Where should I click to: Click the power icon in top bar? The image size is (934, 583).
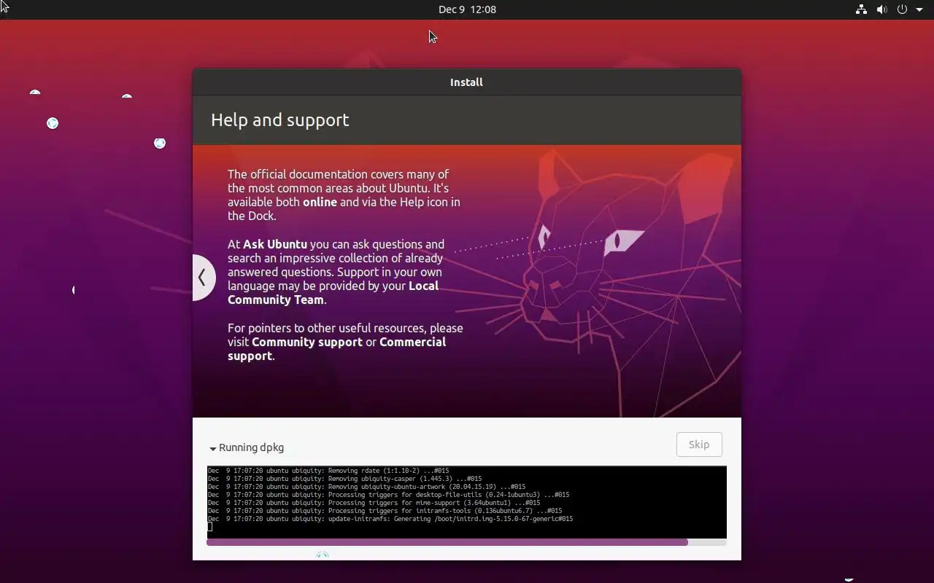902,9
